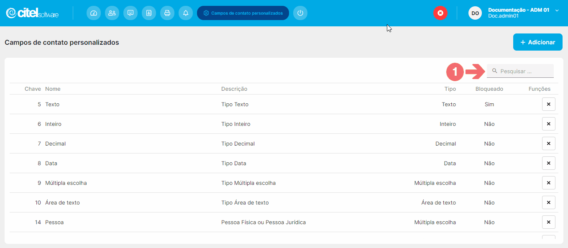The width and height of the screenshot is (568, 248).
Task: Select the Inteiro name cell
Action: 53,124
